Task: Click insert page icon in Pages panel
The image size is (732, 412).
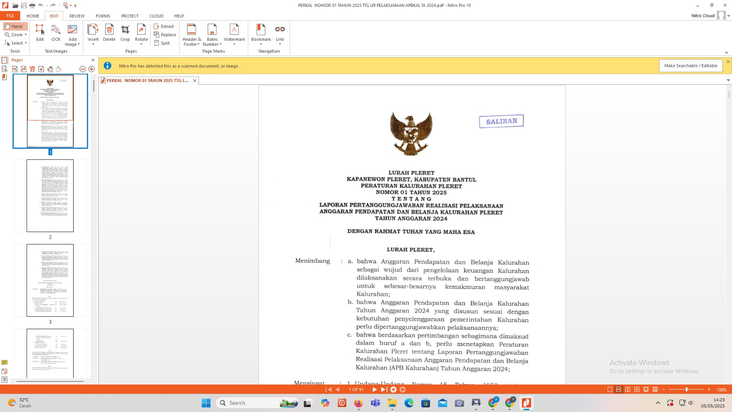Action: 41,69
